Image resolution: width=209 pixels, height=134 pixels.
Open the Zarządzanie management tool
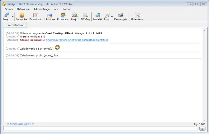pyautogui.click(x=36, y=17)
